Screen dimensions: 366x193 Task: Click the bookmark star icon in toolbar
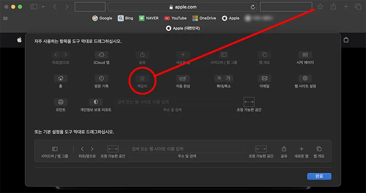(x=320, y=6)
